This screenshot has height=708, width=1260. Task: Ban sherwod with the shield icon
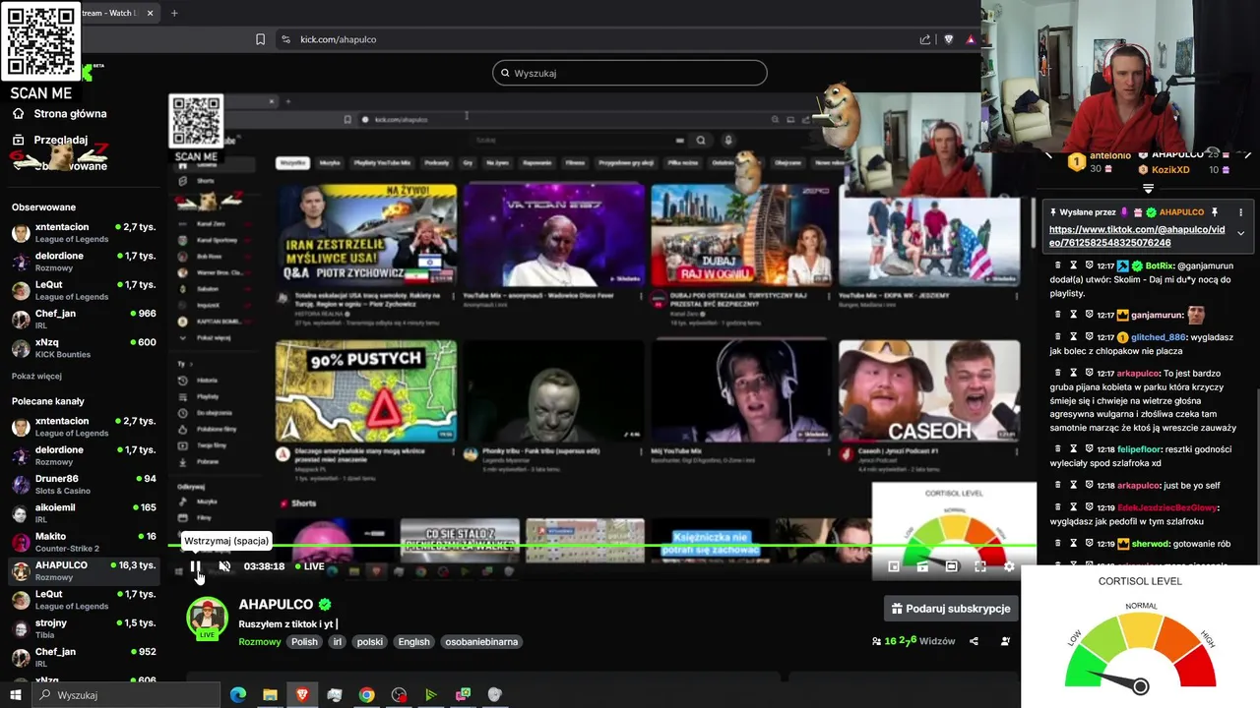click(1089, 544)
